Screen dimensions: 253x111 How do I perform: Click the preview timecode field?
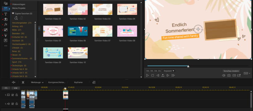(154, 71)
